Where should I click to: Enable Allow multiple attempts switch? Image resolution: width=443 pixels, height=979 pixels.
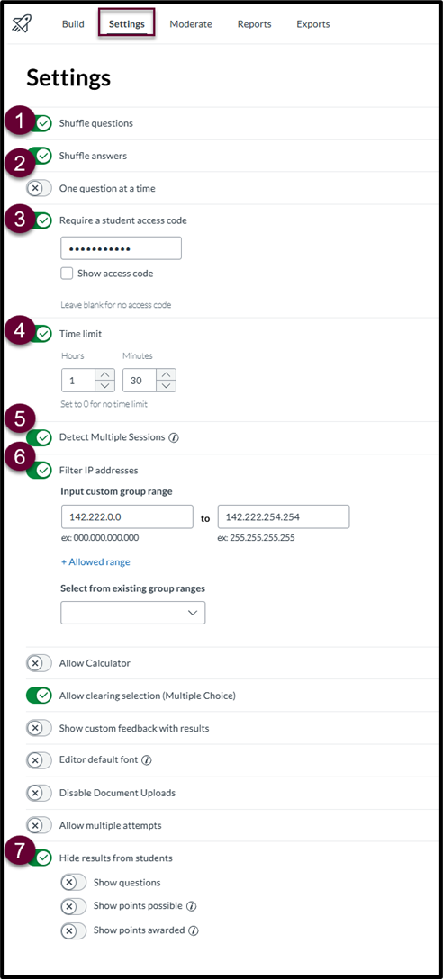pyautogui.click(x=39, y=825)
